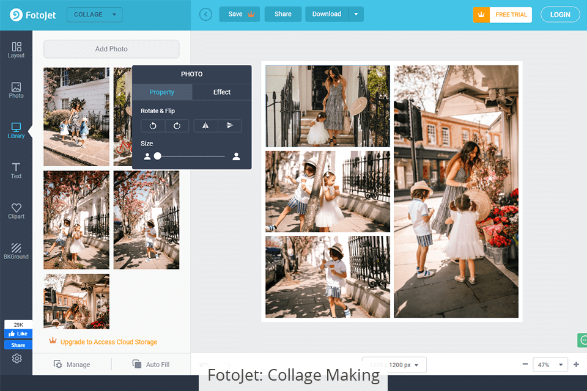This screenshot has width=587, height=391.
Task: Zoom in with the plus icon
Action: coord(576,364)
